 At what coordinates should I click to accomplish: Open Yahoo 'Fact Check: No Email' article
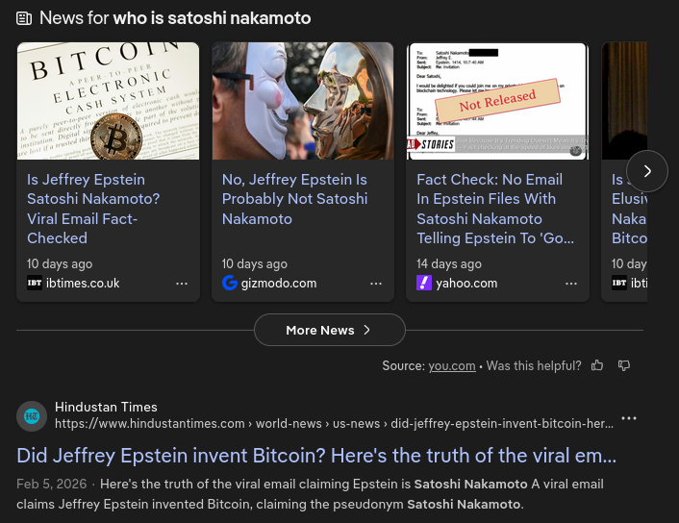495,209
